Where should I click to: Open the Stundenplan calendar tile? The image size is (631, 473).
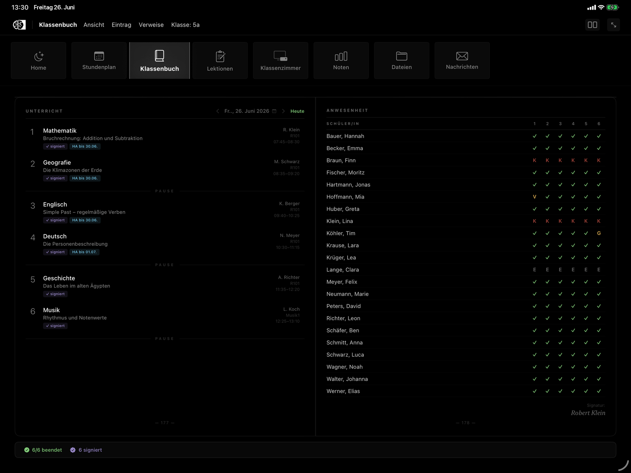[99, 61]
